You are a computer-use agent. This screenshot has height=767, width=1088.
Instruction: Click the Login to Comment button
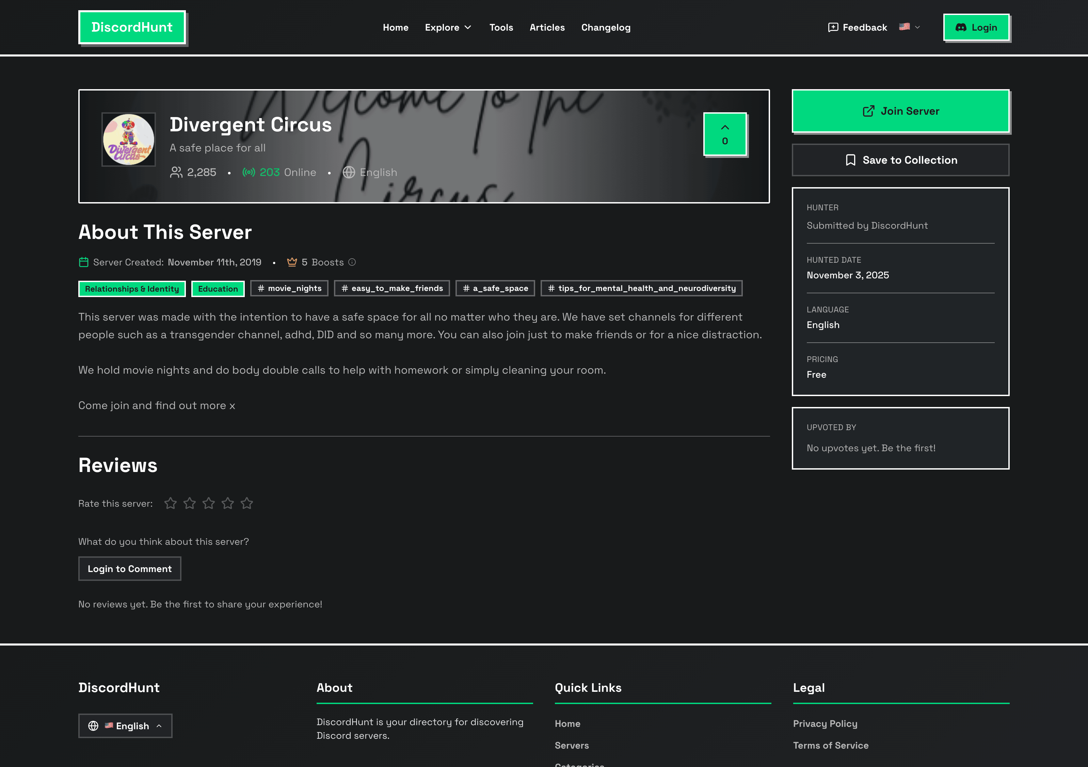point(129,568)
